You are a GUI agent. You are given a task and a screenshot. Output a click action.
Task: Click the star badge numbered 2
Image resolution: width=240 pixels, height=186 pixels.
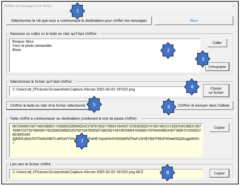(168, 50)
